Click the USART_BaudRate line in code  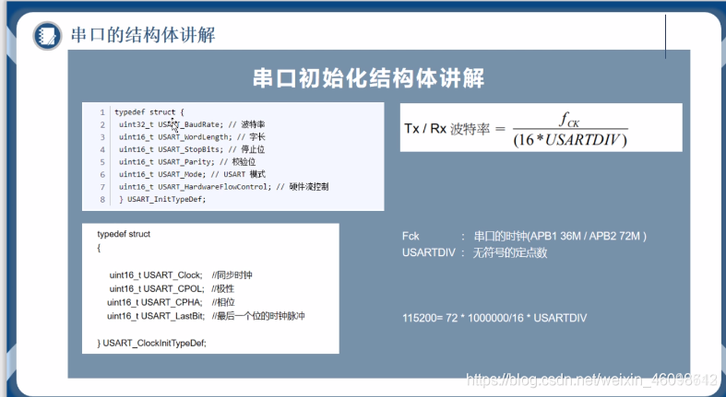pos(192,124)
